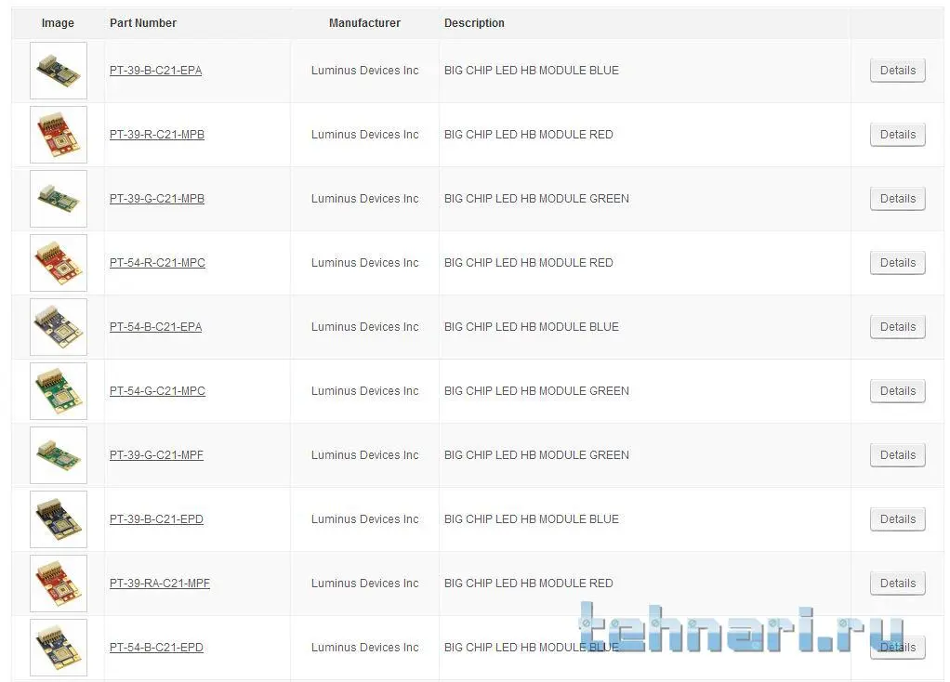
Task: Select RED module description of PT-39-R-C21-MPB
Action: pos(528,135)
